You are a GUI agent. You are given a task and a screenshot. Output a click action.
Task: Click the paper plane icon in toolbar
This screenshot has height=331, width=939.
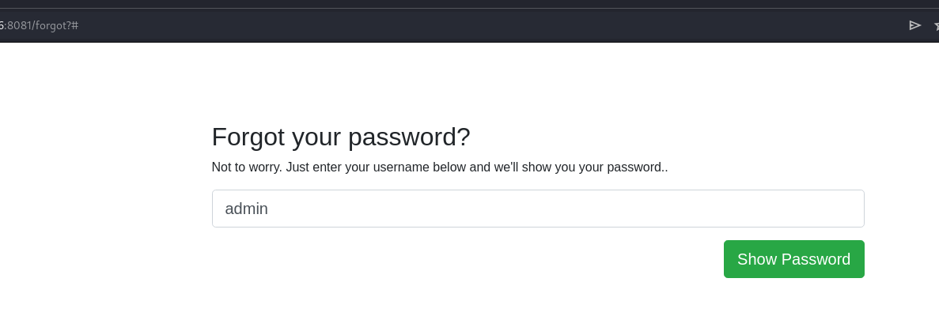[x=914, y=25]
